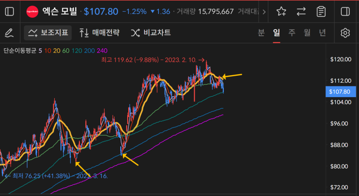359x196 pixels.
Task: Select moving average period 120
Action: tap(77, 51)
